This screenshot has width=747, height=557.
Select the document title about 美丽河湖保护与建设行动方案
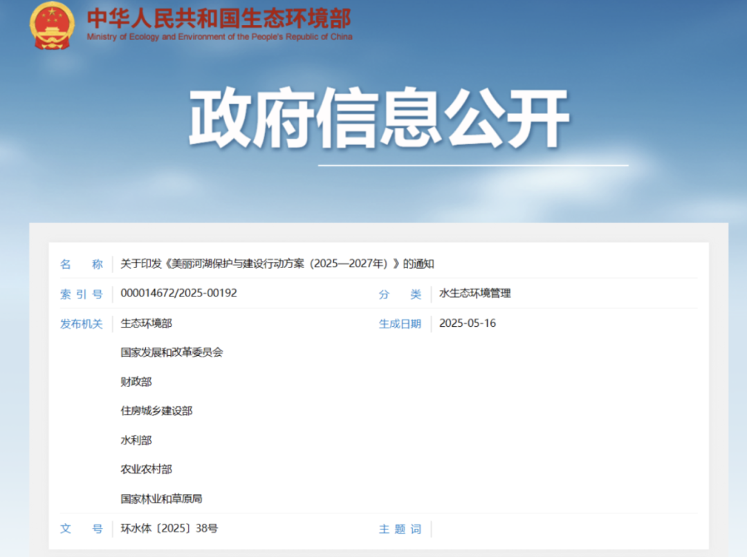[277, 264]
